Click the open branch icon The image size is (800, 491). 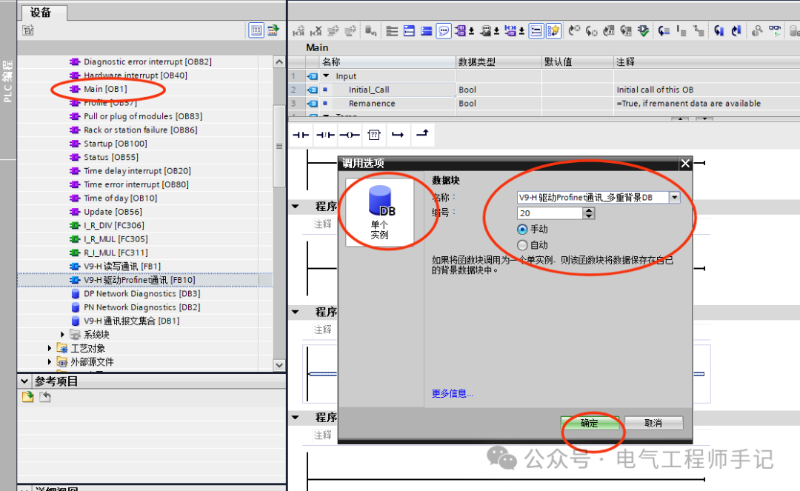click(398, 135)
